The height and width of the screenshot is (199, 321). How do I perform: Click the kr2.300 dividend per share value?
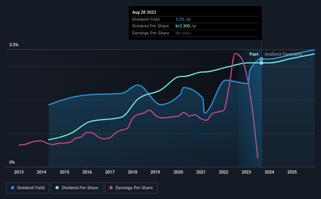pos(183,26)
